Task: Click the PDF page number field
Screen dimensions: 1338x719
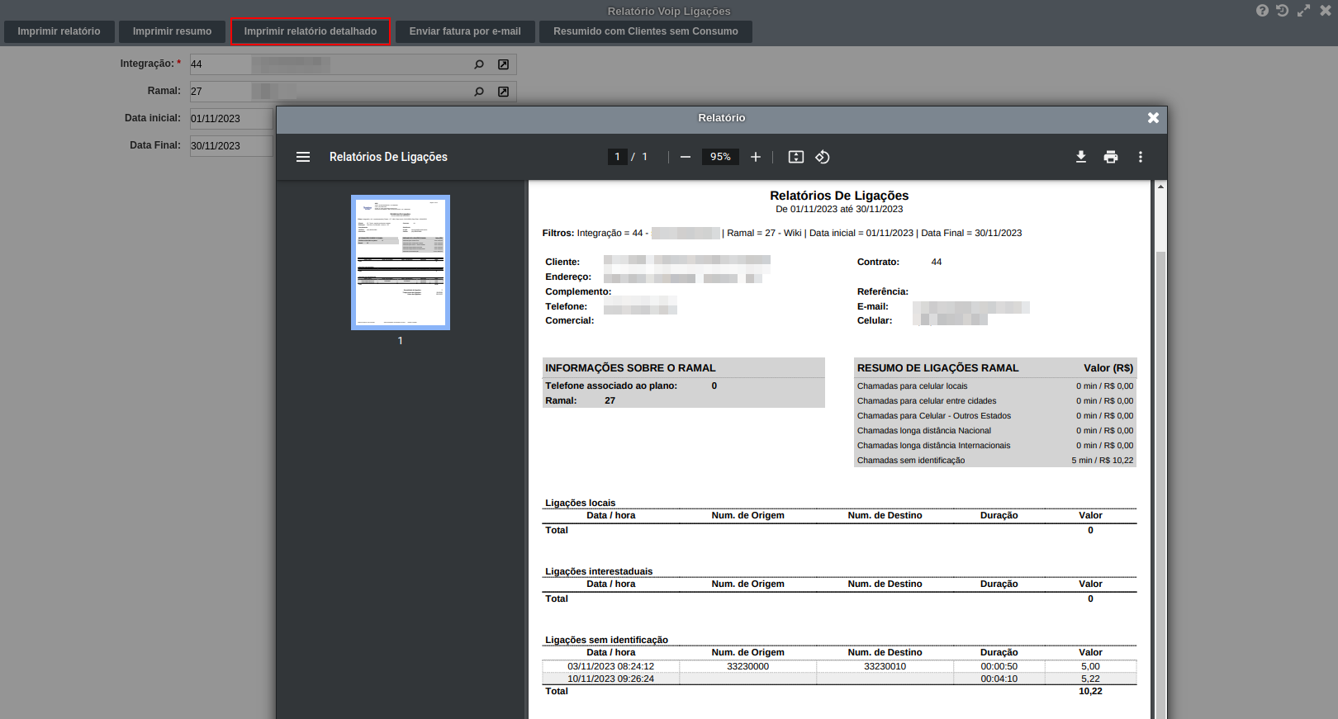Action: coord(617,157)
